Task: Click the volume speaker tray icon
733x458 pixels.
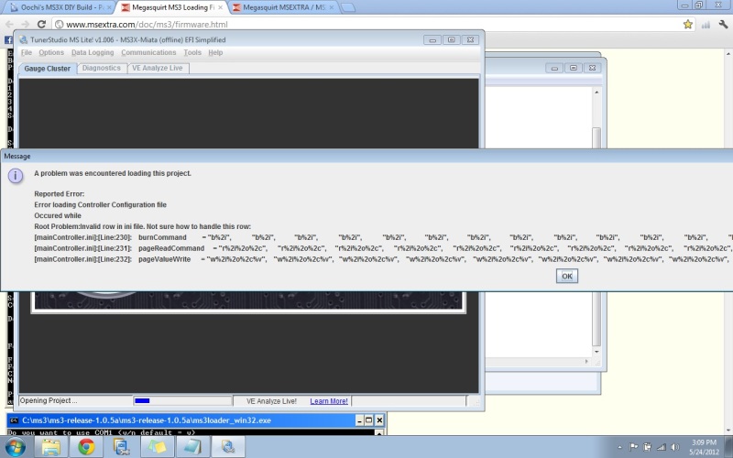Action: pyautogui.click(x=674, y=447)
